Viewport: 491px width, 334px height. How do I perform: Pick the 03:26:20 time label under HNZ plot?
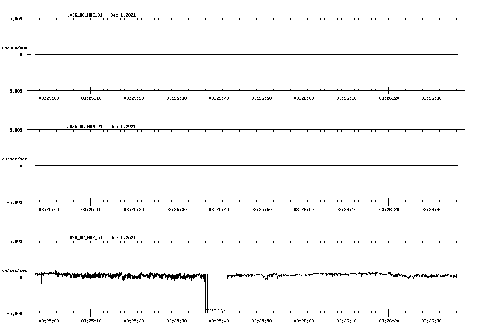[x=389, y=321]
